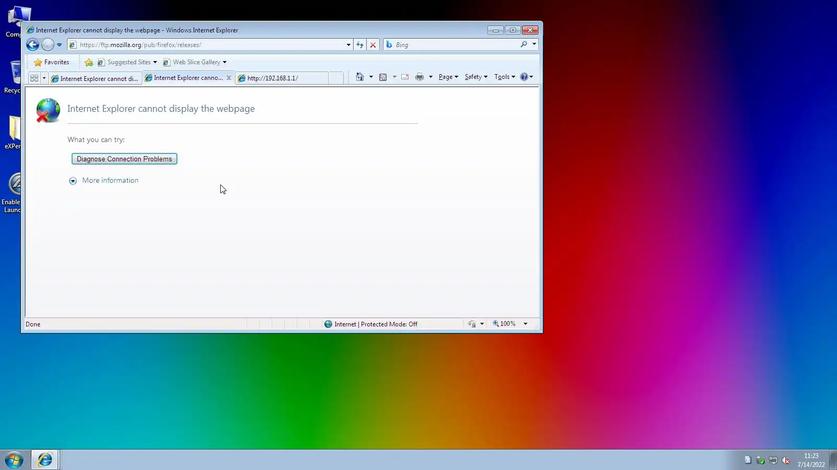Open the Help question mark menu
The image size is (837, 470).
tap(526, 77)
